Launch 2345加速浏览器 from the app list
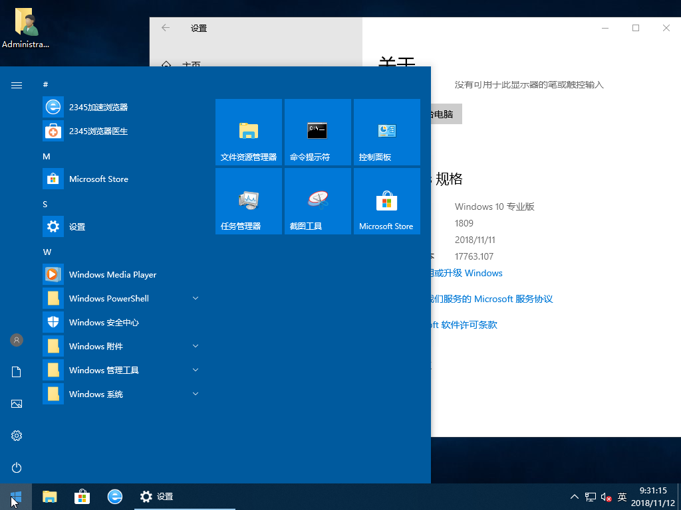The image size is (681, 510). coord(122,107)
